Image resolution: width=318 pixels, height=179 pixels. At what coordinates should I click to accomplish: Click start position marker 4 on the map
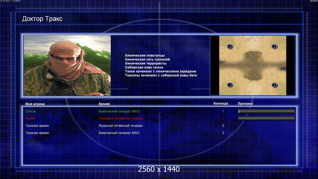pyautogui.click(x=230, y=47)
